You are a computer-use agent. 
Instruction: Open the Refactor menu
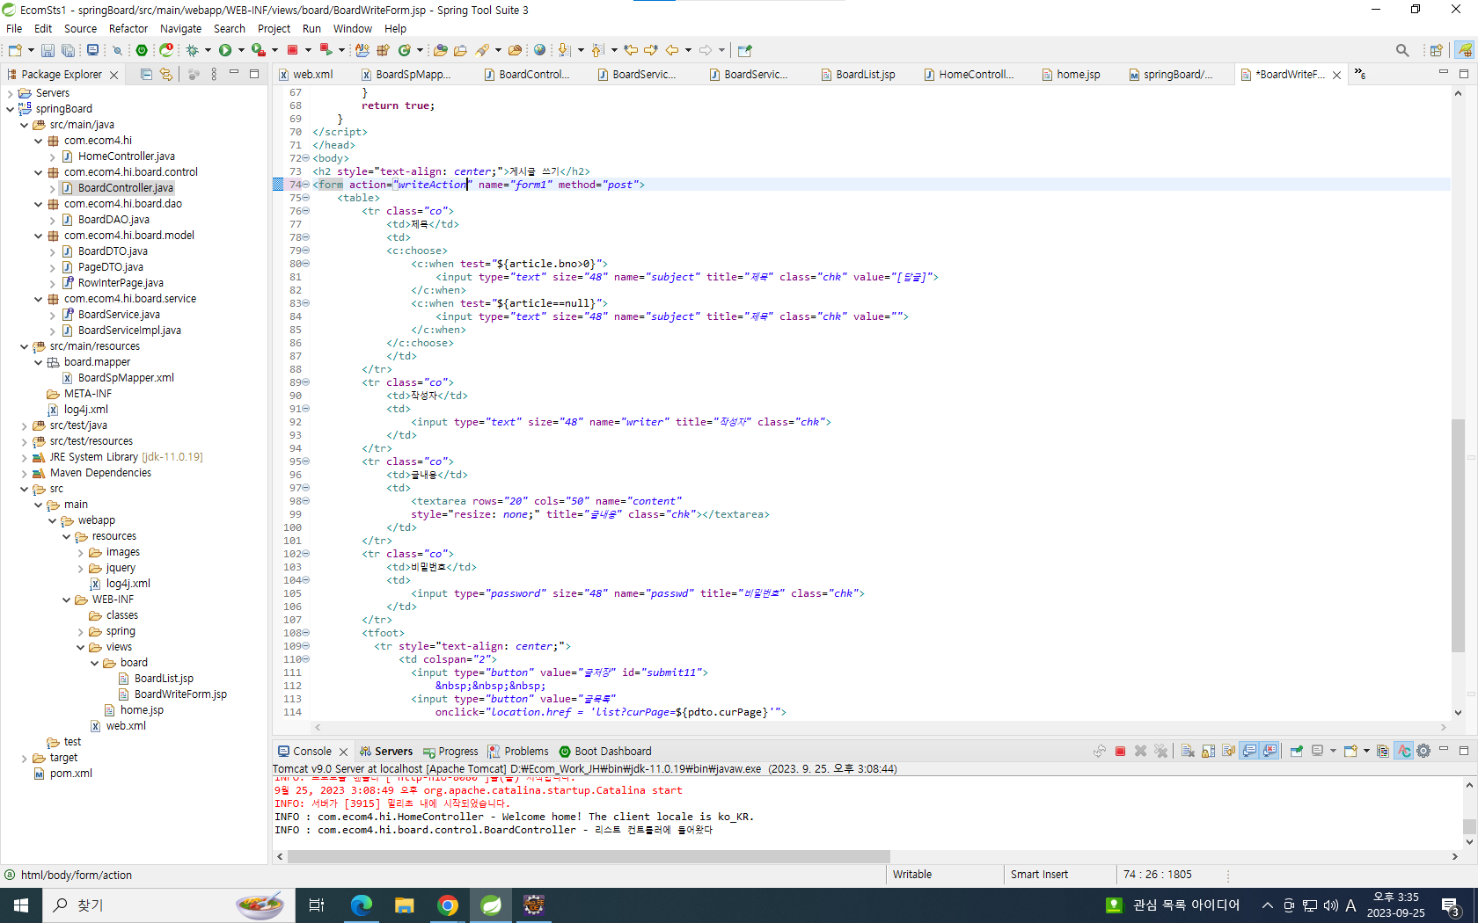[128, 29]
